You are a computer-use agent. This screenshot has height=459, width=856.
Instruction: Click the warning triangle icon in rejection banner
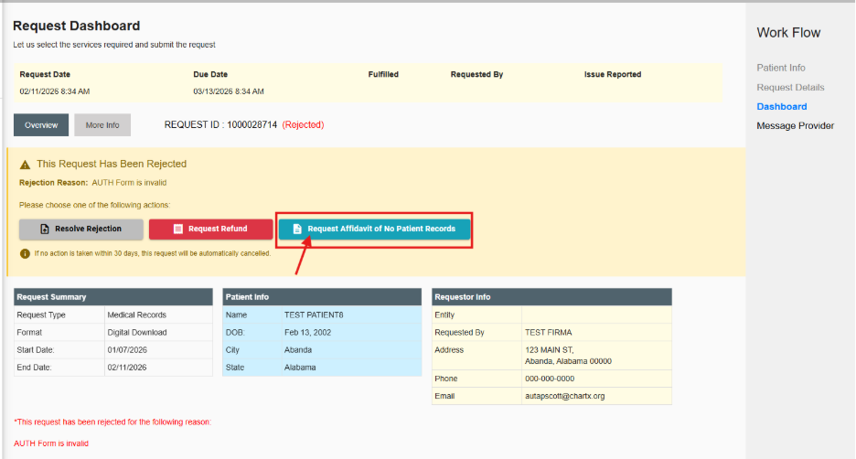[25, 165]
